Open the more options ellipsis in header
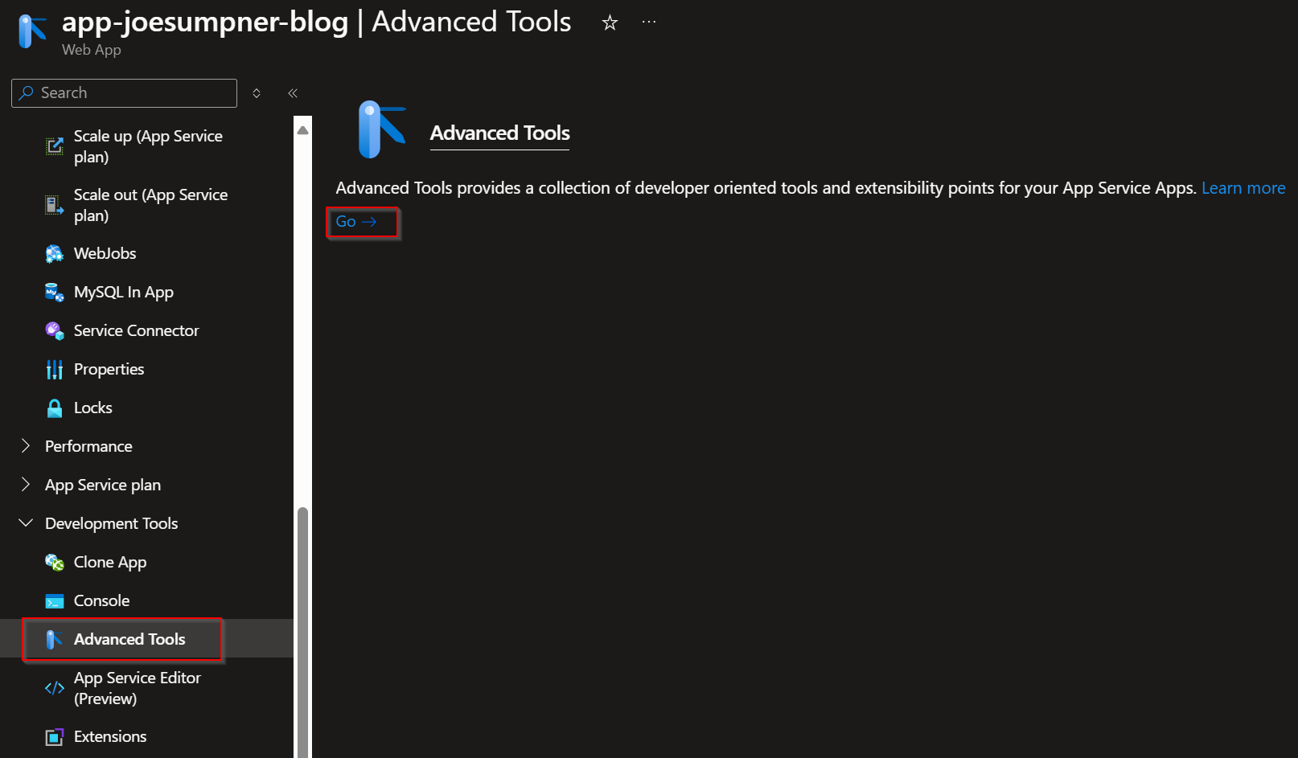The image size is (1298, 758). click(649, 23)
